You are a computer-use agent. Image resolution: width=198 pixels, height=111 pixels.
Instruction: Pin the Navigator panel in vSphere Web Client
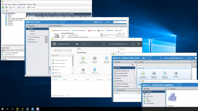(x=135, y=62)
